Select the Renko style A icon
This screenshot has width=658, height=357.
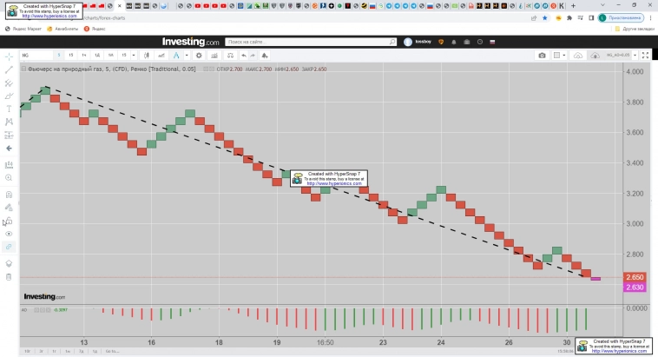(176, 56)
